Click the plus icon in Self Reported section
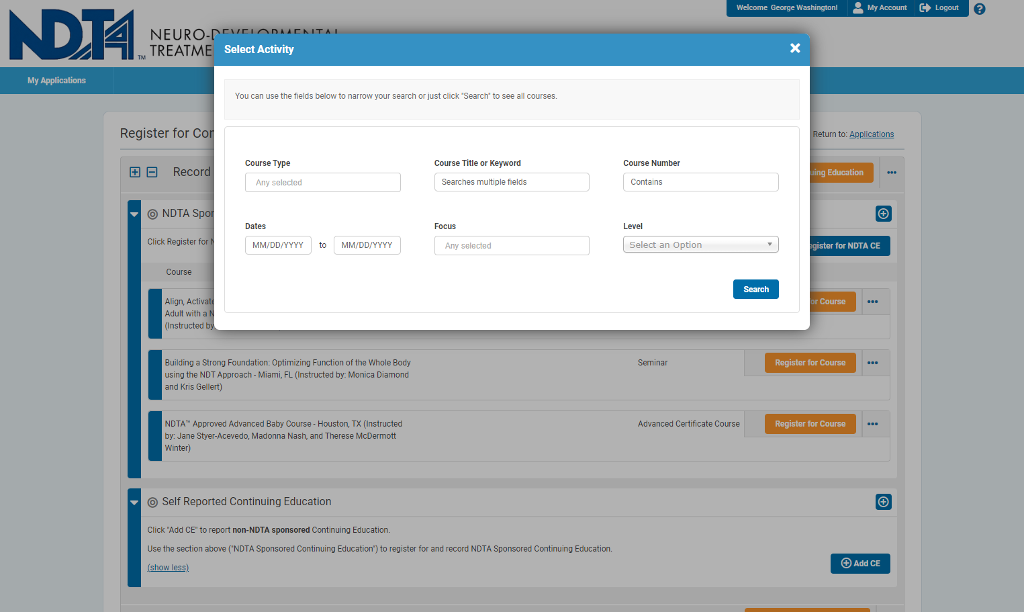Viewport: 1024px width, 612px height. [x=884, y=502]
